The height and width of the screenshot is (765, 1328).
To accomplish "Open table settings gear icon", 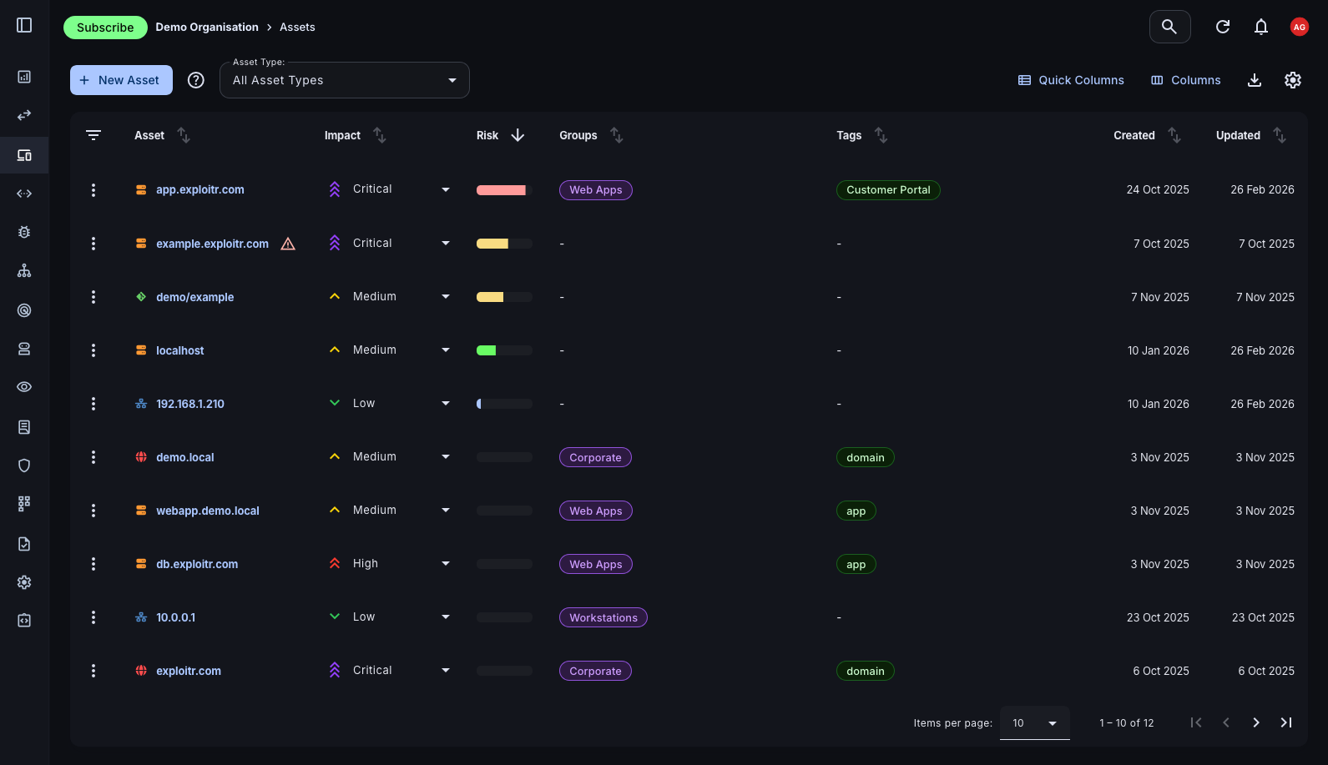I will pyautogui.click(x=1293, y=80).
